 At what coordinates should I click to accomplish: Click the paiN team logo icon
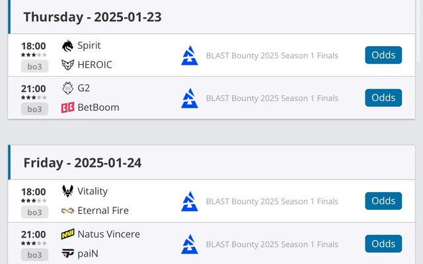[x=67, y=253]
